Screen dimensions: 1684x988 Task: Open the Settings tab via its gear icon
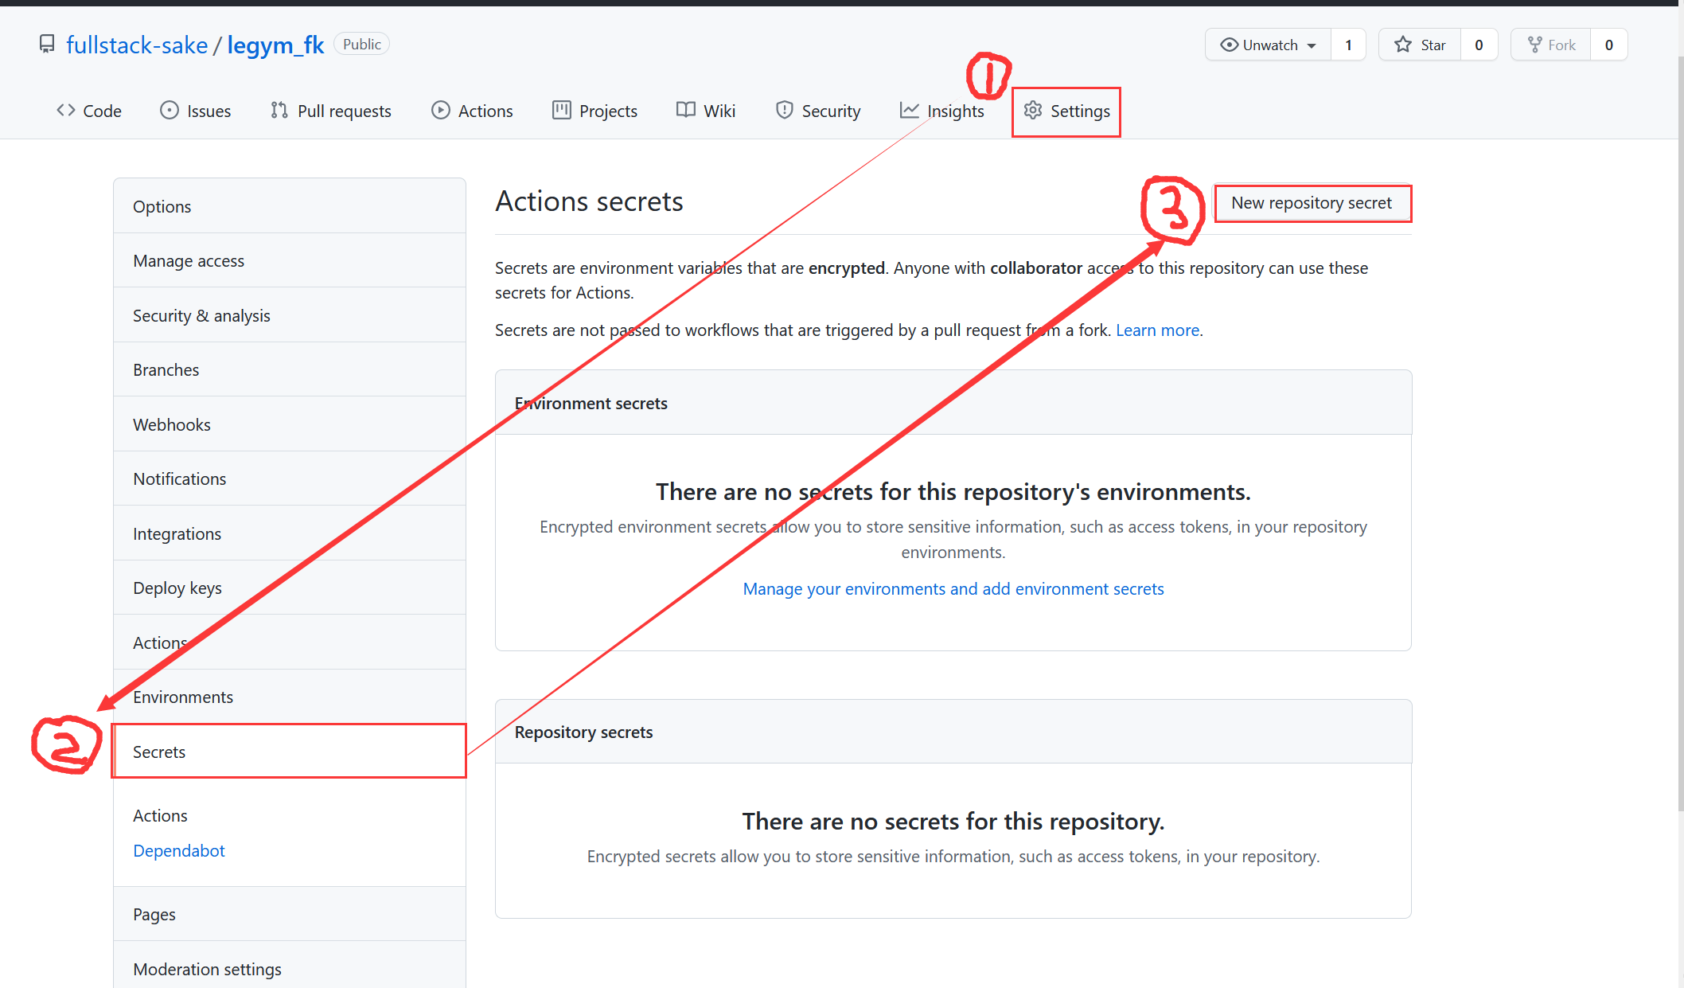pos(1032,111)
